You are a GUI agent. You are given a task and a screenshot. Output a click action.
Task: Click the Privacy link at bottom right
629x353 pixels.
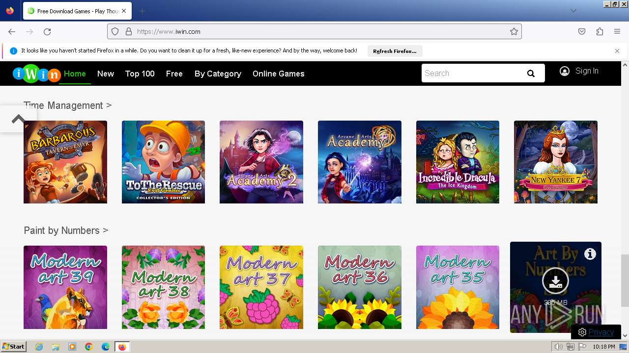601,332
